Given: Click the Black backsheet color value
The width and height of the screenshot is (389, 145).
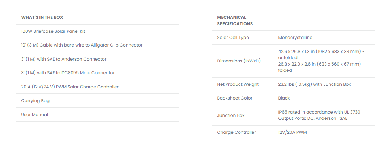Looking at the screenshot, I should coord(284,98).
